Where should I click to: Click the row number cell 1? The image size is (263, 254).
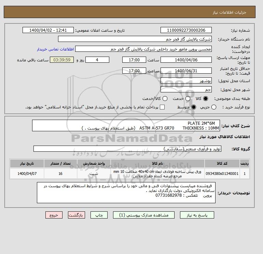pos(245,174)
